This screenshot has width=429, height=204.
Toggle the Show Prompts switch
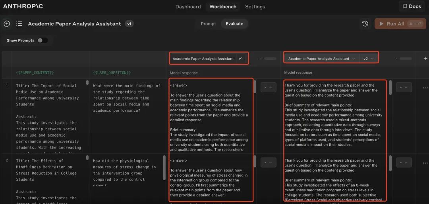coord(42,40)
